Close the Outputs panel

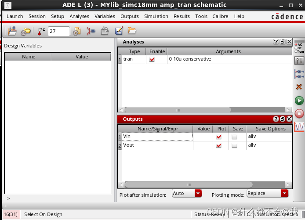pos(289,119)
